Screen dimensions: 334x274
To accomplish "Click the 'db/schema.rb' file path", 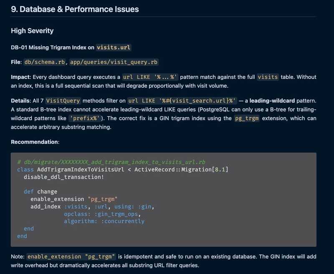I will pos(45,62).
